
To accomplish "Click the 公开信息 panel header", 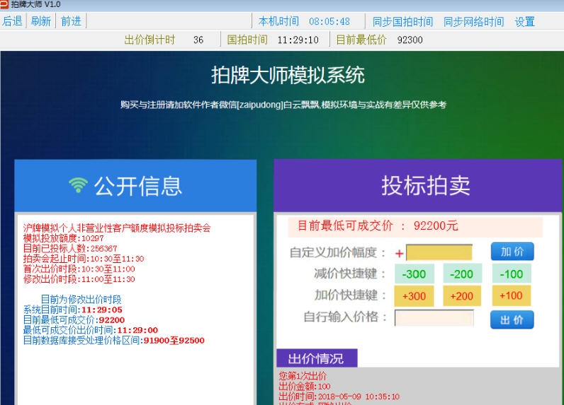I will (135, 185).
